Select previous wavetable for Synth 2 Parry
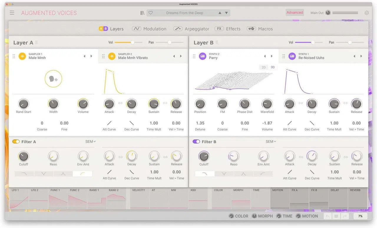The height and width of the screenshot is (228, 377). [265, 56]
